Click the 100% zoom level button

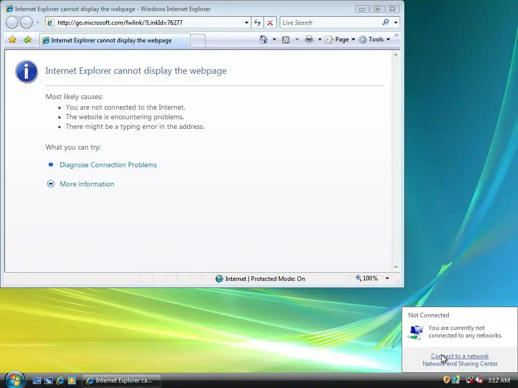click(x=367, y=278)
